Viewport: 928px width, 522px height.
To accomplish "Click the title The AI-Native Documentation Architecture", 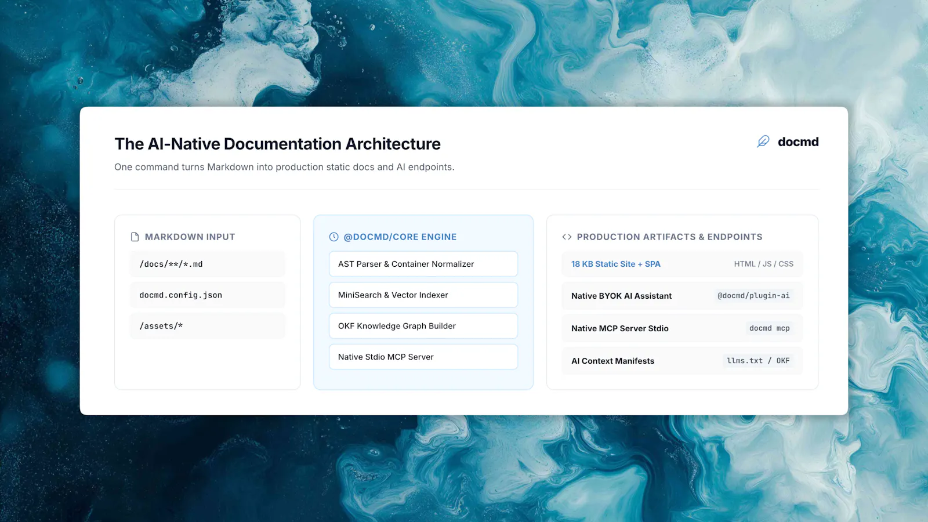I will point(278,144).
